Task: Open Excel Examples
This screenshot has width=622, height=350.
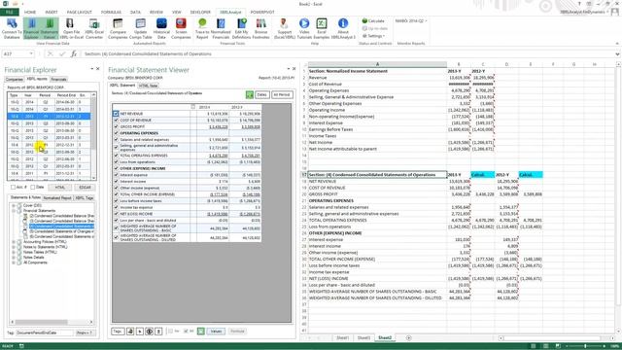Action: point(322,28)
